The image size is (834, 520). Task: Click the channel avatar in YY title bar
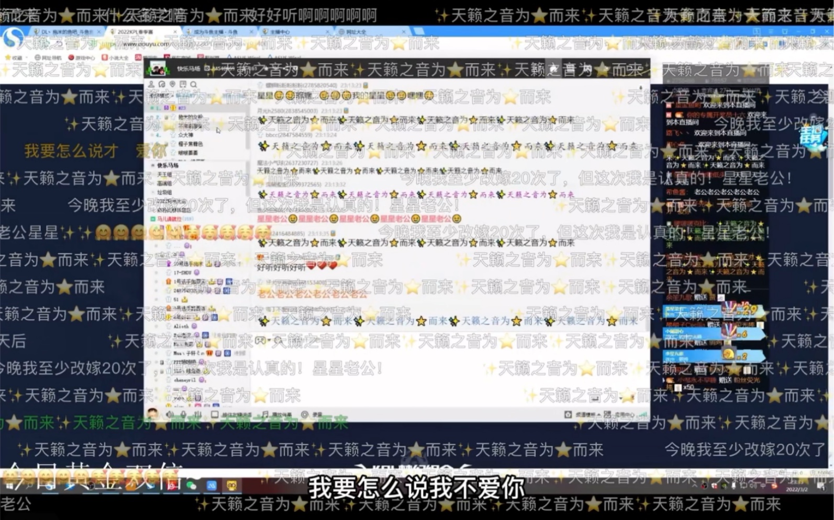pos(157,68)
